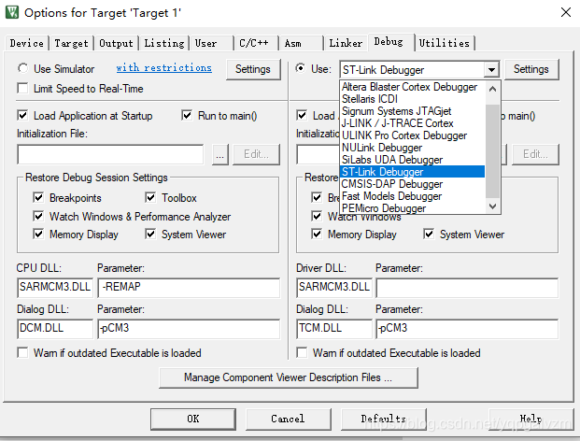Confirm with the OK button

[x=193, y=419]
